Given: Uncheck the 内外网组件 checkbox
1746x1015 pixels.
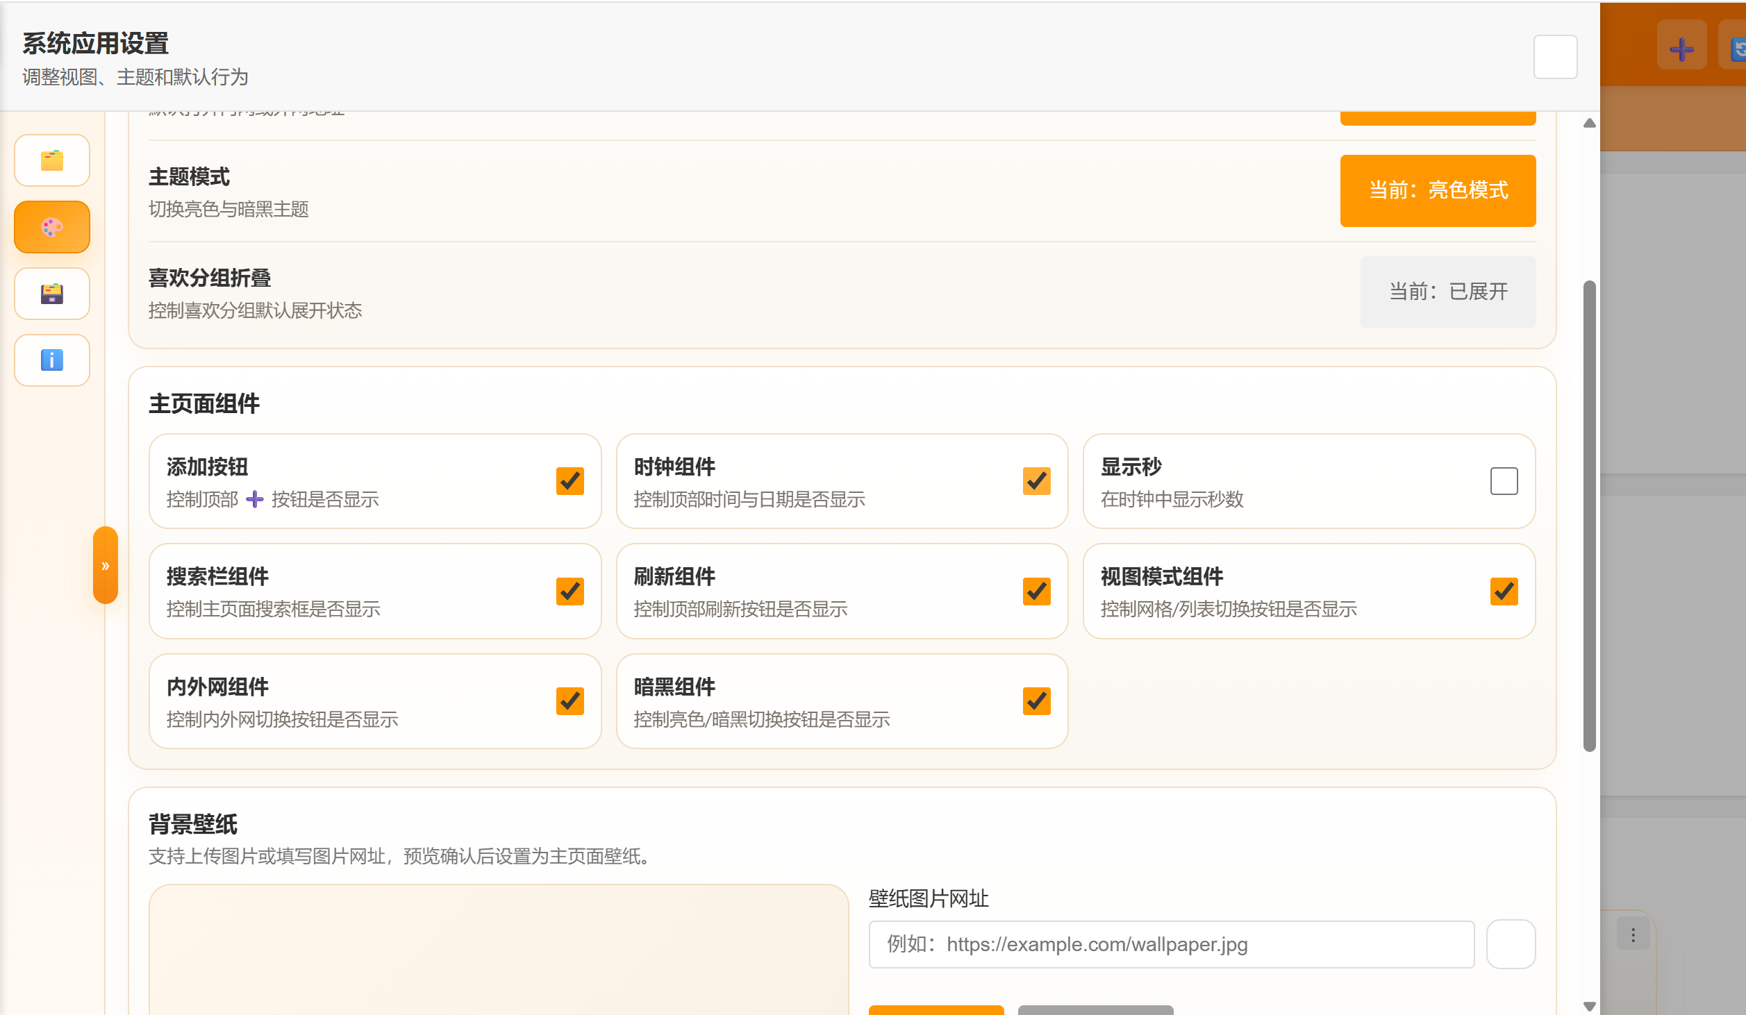Looking at the screenshot, I should [x=570, y=701].
